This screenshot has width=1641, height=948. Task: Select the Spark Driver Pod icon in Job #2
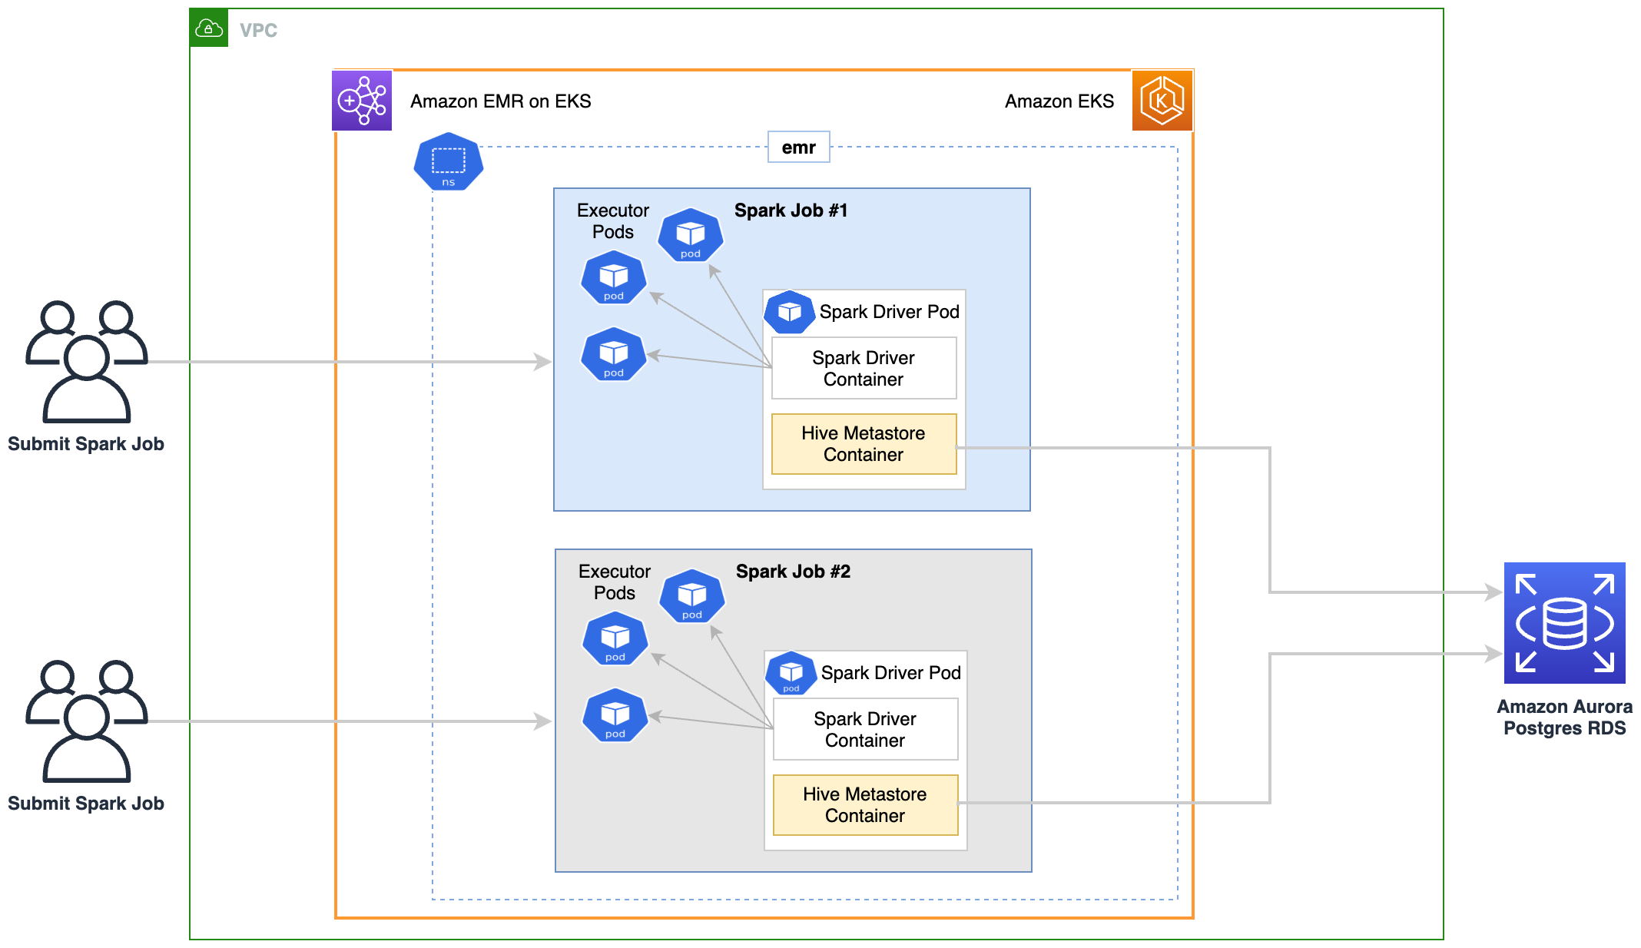pyautogui.click(x=791, y=673)
